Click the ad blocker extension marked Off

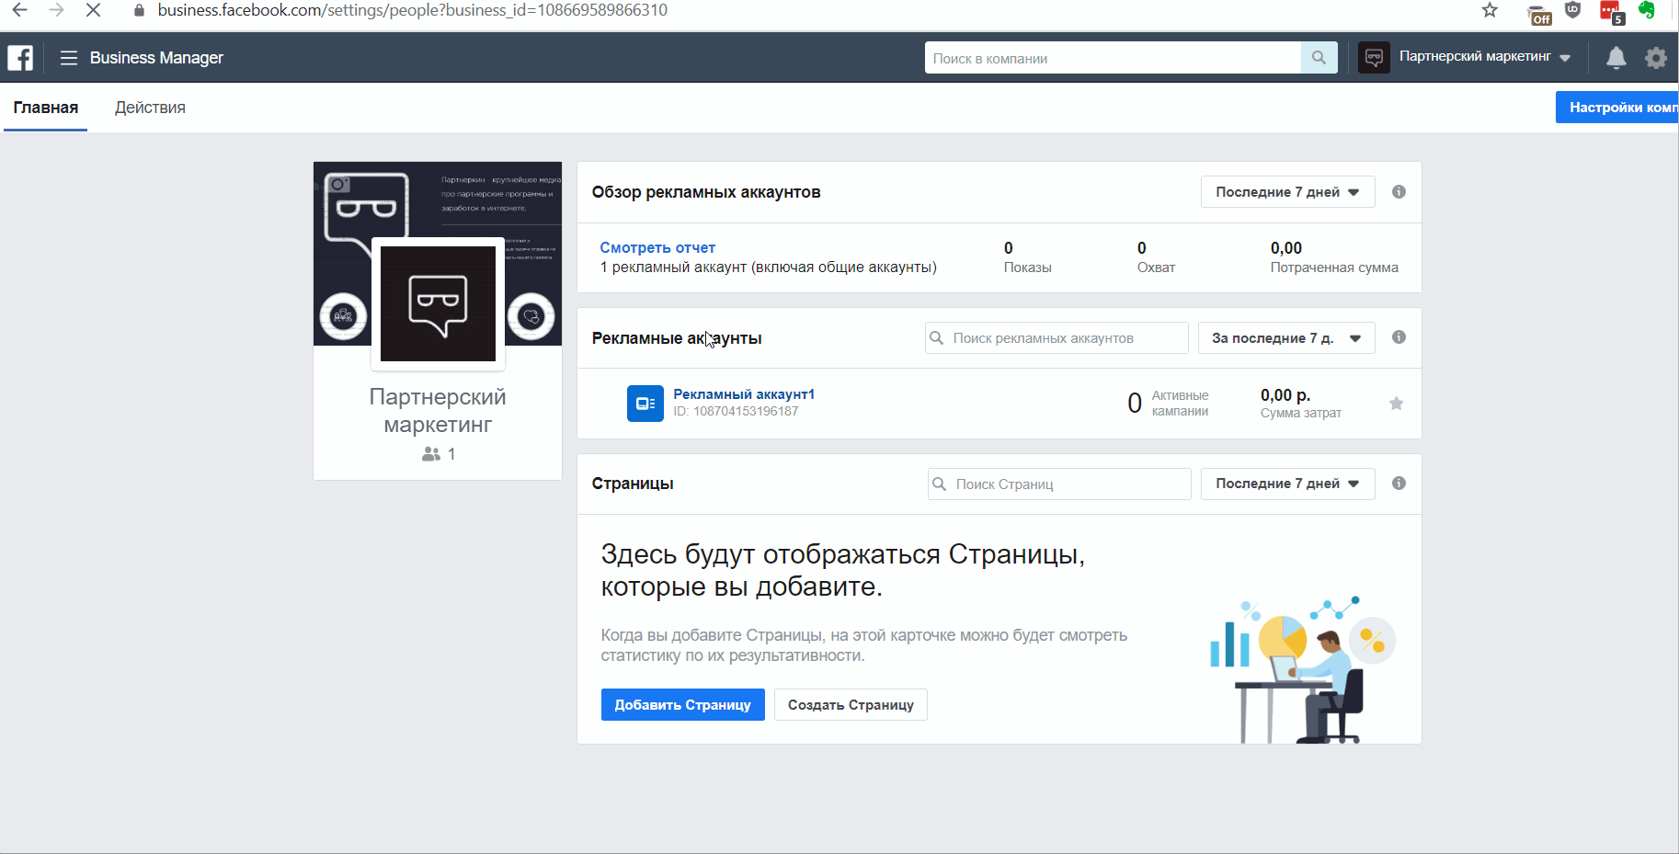(x=1539, y=14)
